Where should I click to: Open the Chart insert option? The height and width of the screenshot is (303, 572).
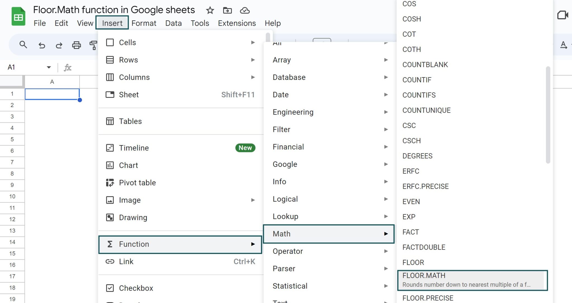[128, 165]
